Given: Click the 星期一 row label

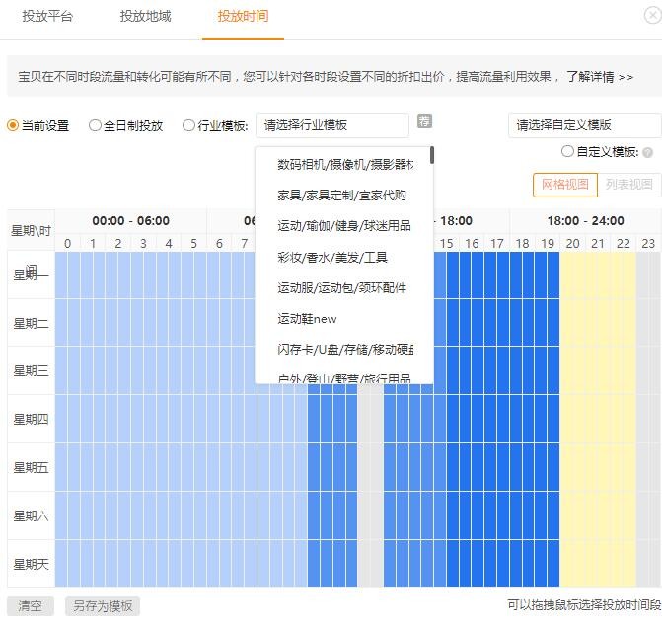Looking at the screenshot, I should [x=31, y=275].
